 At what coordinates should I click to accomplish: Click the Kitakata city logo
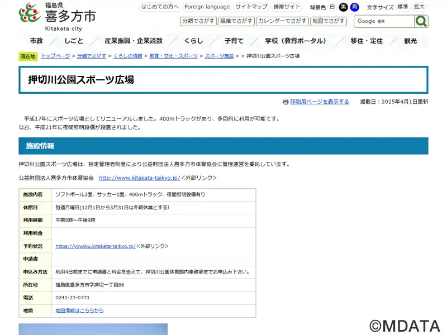coord(57,17)
